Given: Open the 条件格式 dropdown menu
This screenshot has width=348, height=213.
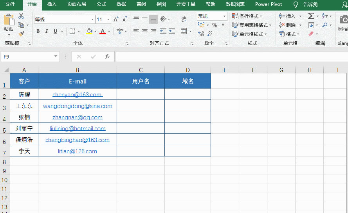Looking at the screenshot, I should tap(247, 16).
